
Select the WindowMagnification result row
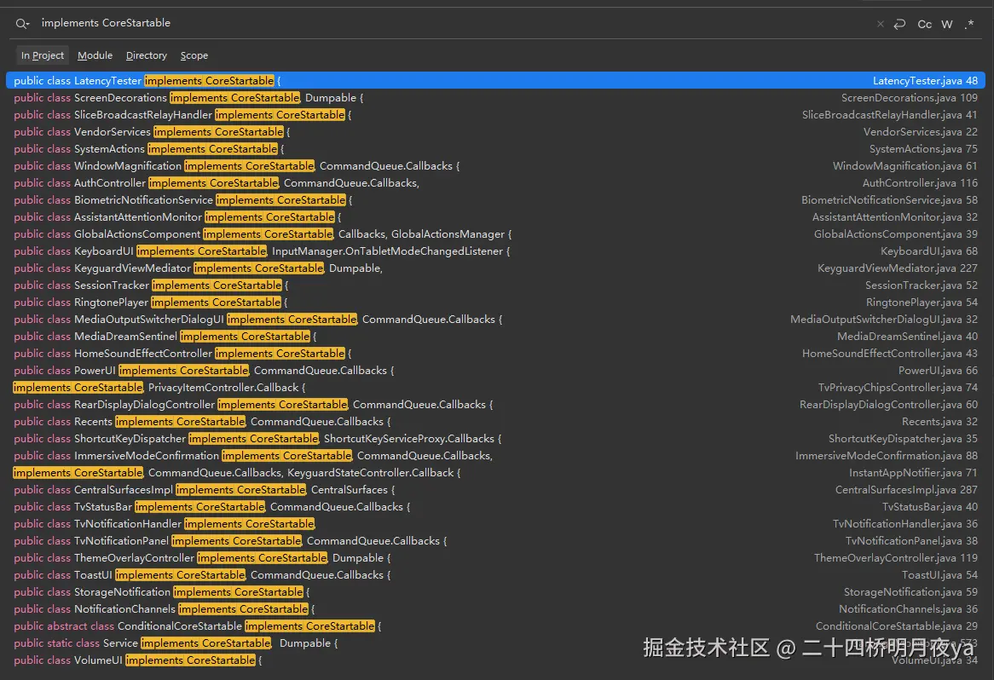pyautogui.click(x=496, y=166)
